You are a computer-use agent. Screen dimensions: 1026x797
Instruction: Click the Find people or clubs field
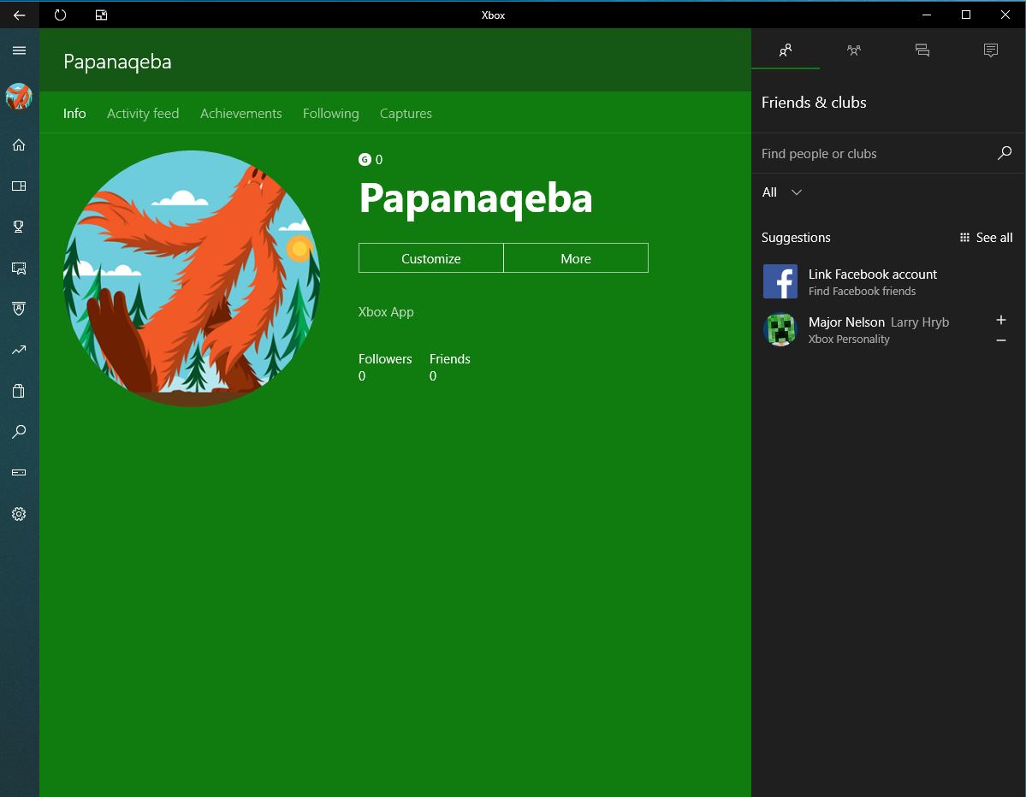(x=873, y=154)
